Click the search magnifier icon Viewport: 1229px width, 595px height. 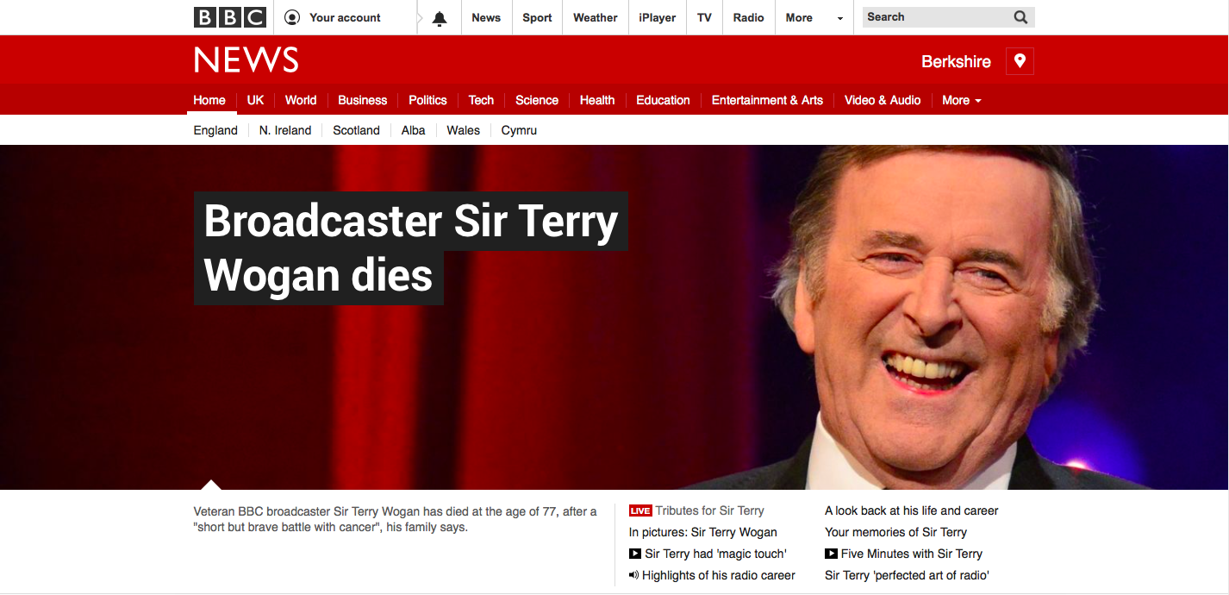coord(1020,17)
